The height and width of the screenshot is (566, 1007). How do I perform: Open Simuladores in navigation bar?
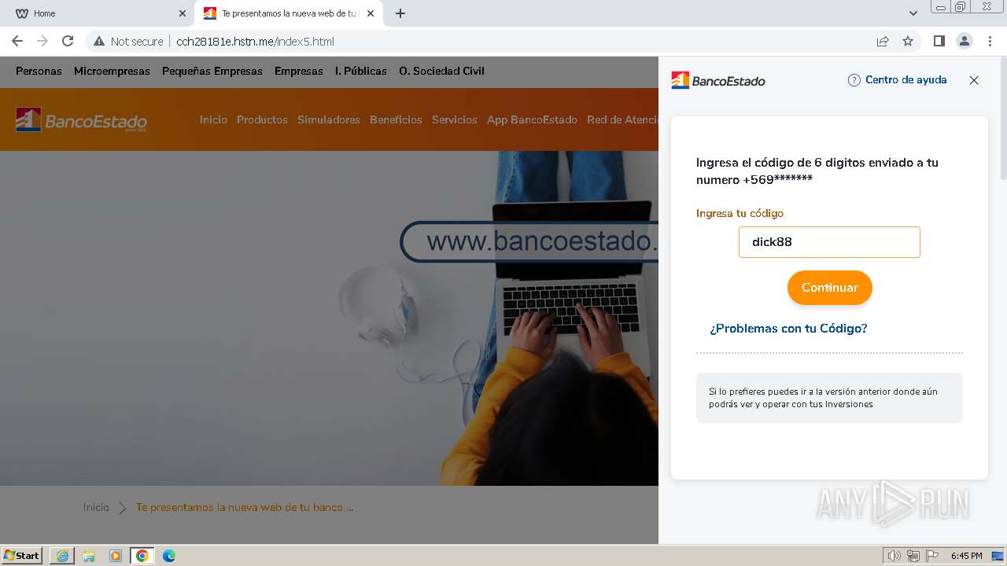tap(329, 119)
